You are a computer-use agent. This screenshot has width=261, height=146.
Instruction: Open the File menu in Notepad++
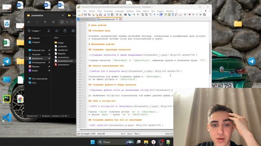coord(79,11)
